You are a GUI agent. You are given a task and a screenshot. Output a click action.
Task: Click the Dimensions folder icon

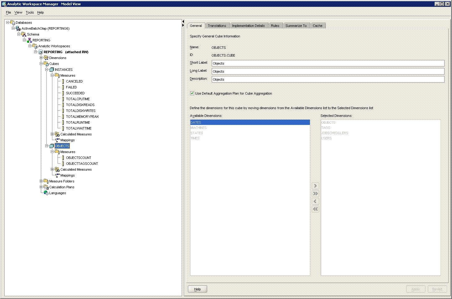click(46, 58)
